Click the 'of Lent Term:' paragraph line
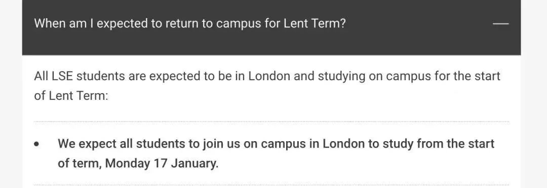547x188 pixels. (x=71, y=96)
